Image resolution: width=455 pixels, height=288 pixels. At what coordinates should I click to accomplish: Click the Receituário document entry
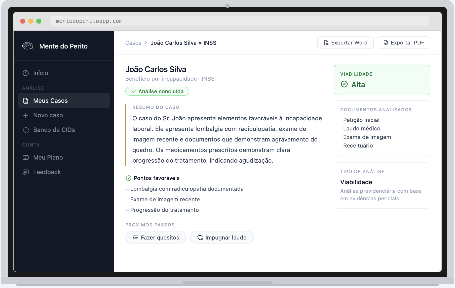coord(358,146)
